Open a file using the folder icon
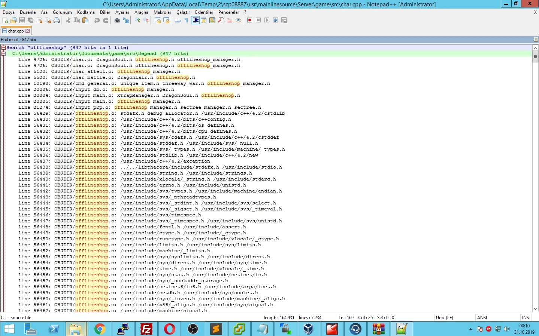539x336 pixels. pyautogui.click(x=13, y=20)
